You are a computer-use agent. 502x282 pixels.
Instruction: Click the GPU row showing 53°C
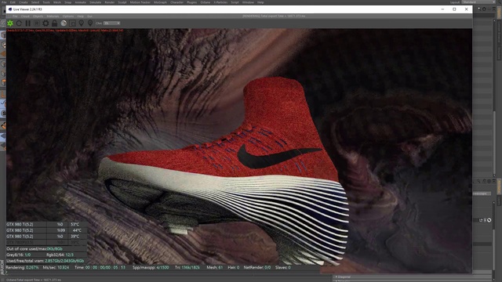46,225
